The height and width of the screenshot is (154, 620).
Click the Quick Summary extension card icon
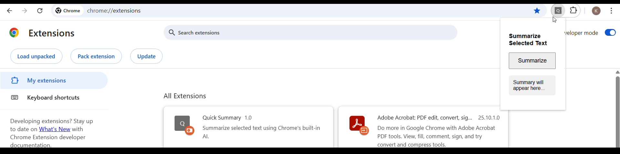coord(184,125)
